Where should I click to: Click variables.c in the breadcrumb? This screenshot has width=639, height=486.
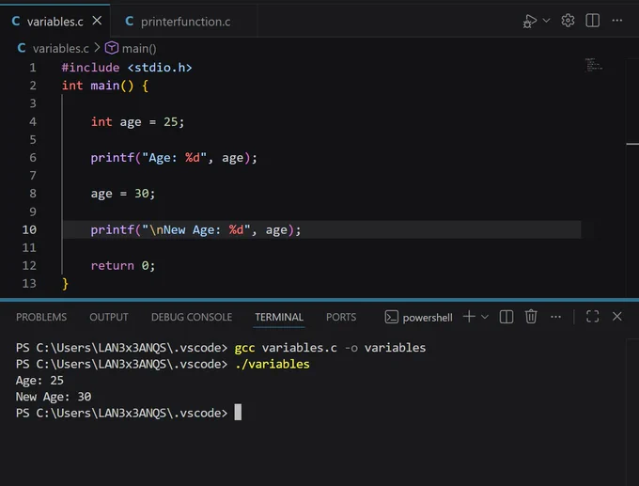click(61, 49)
